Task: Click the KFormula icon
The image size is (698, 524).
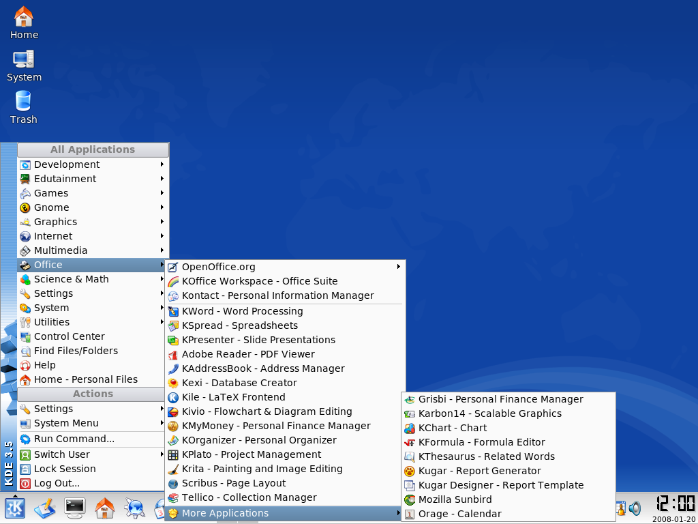Action: (x=410, y=442)
